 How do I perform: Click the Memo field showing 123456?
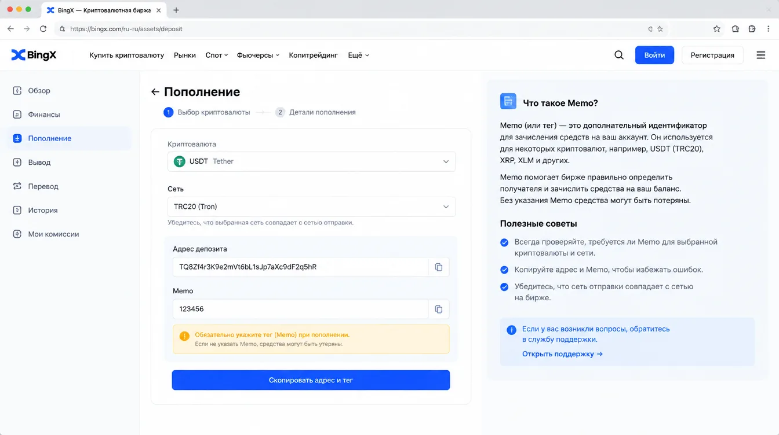click(x=300, y=309)
